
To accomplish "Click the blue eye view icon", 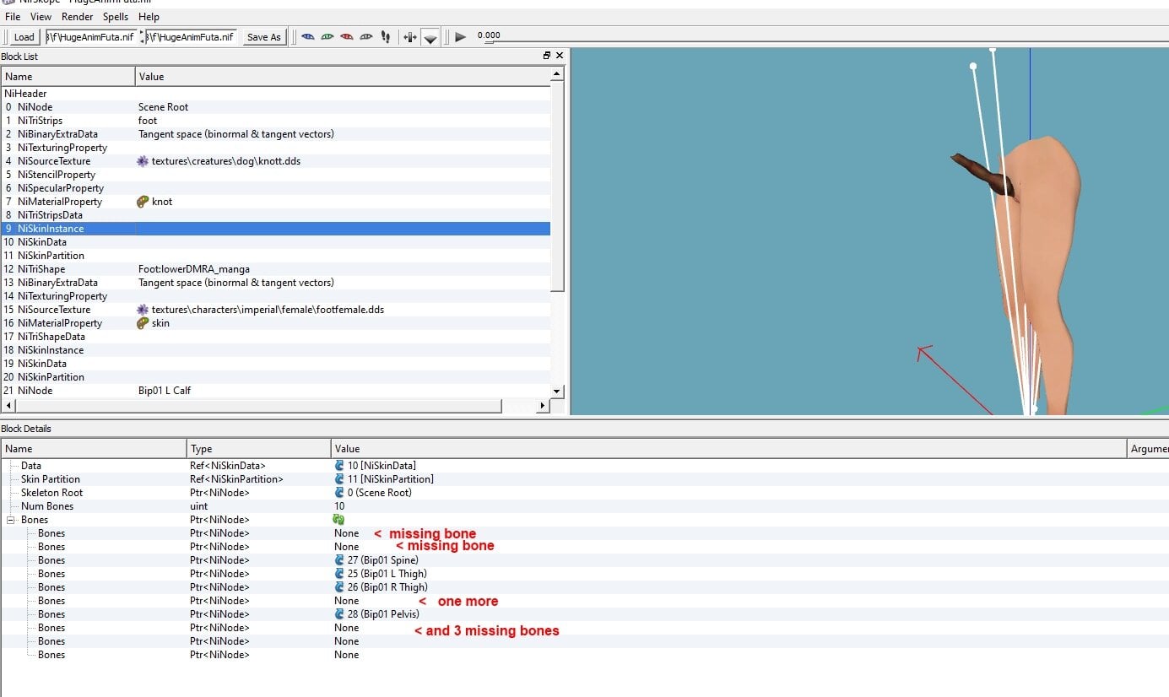I will tap(308, 37).
